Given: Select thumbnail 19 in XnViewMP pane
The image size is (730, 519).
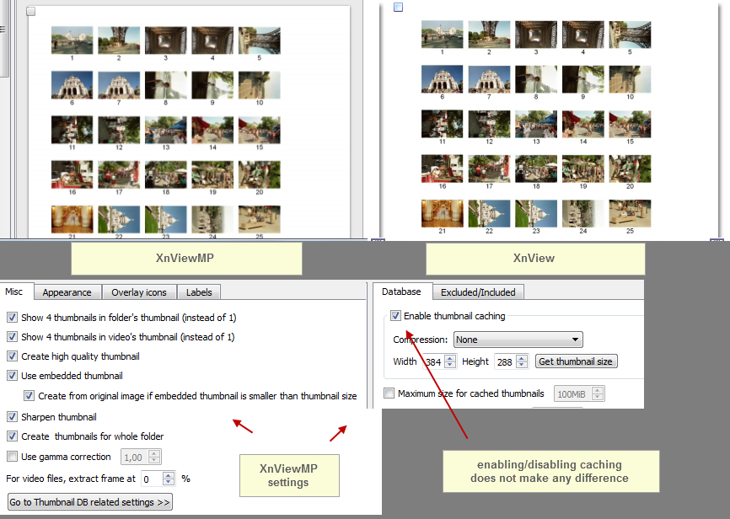Looking at the screenshot, I should pos(212,174).
